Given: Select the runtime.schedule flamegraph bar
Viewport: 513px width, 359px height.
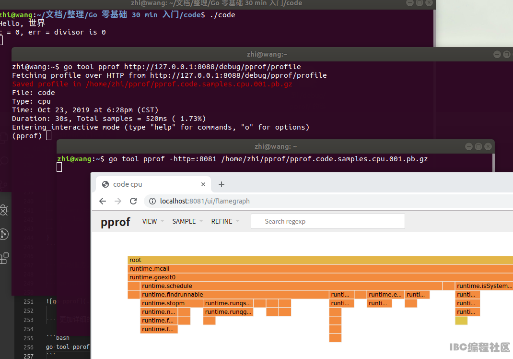Looking at the screenshot, I should (x=291, y=286).
